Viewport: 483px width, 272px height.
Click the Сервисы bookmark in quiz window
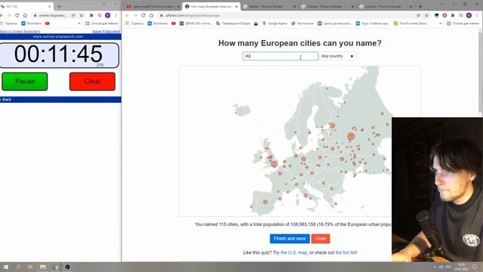(x=134, y=23)
